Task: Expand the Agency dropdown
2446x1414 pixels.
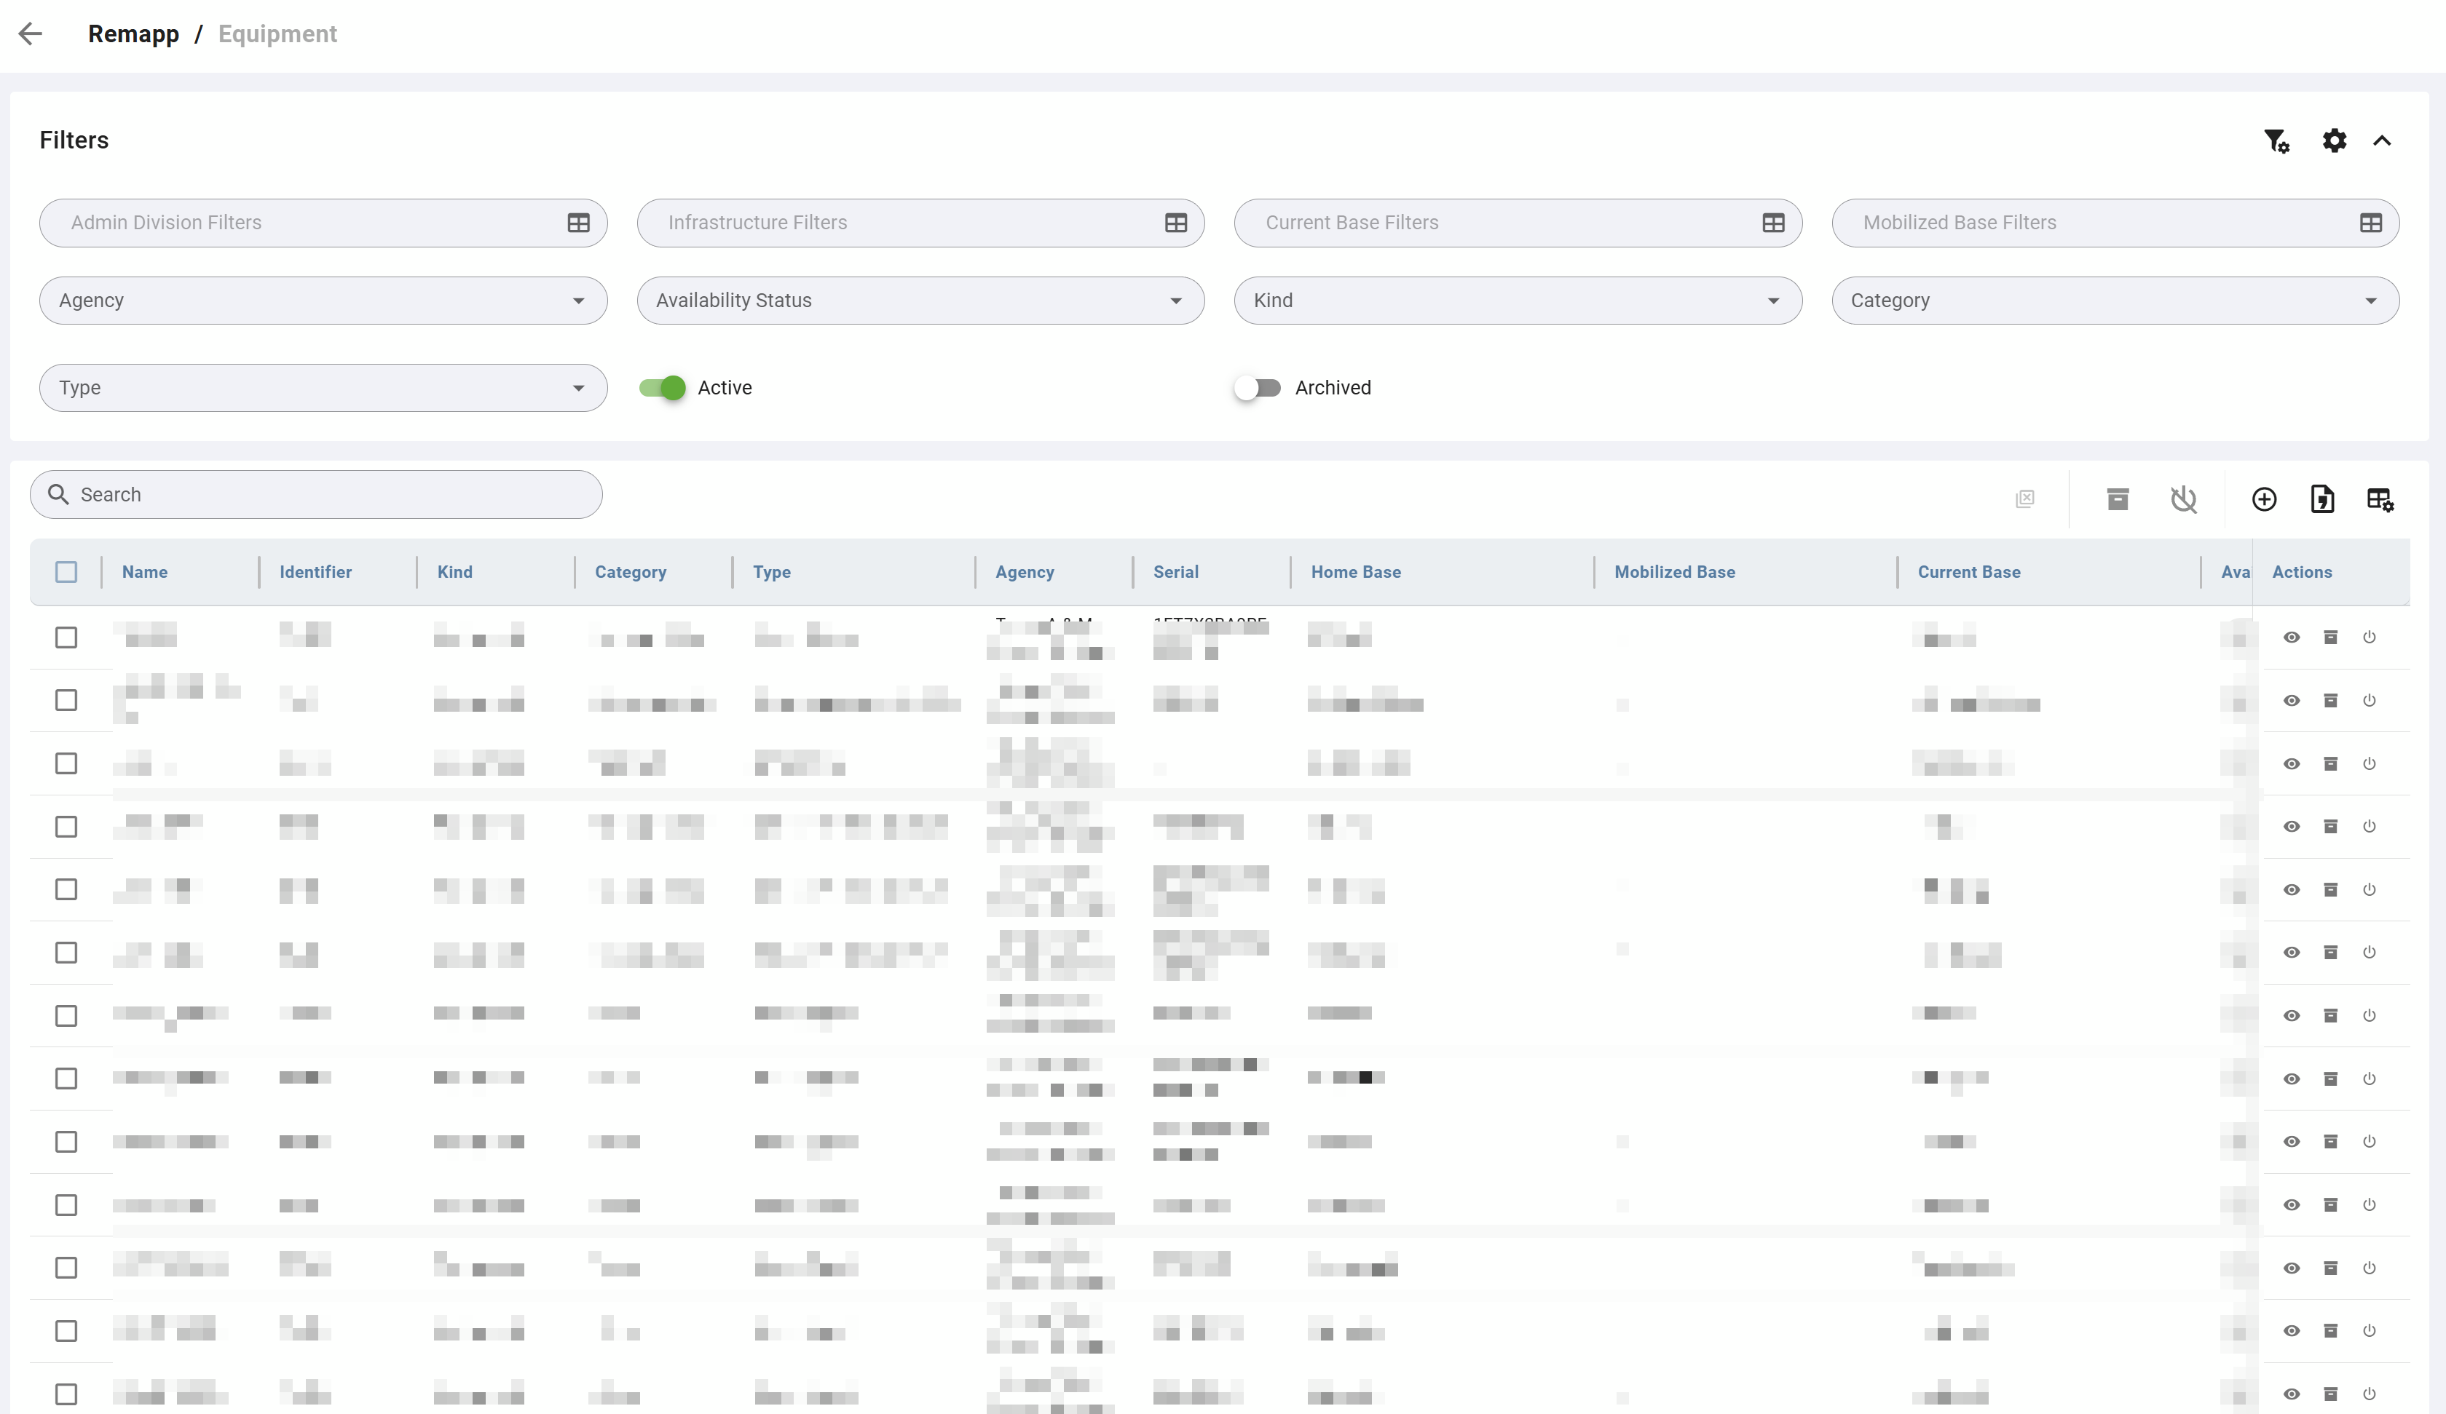Action: click(323, 301)
